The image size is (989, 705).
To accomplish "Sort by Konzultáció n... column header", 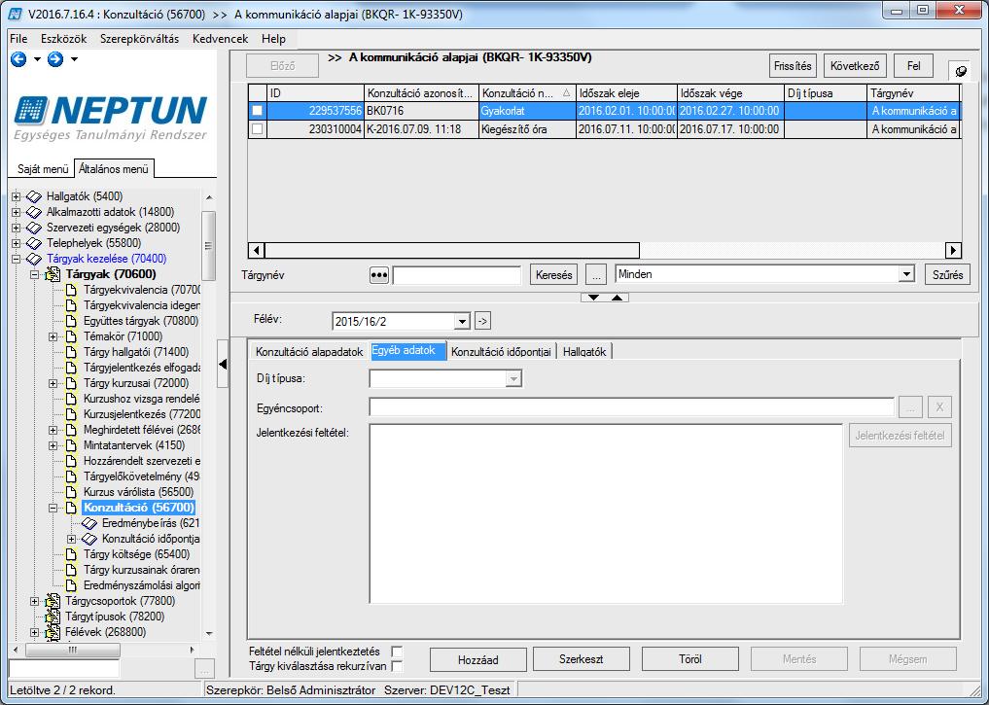I will [x=527, y=93].
